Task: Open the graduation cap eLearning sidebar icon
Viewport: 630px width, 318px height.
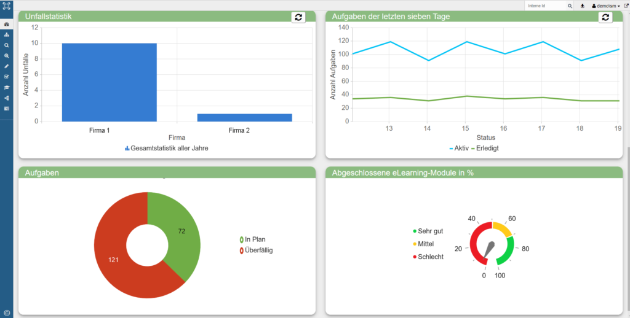Action: [x=6, y=87]
